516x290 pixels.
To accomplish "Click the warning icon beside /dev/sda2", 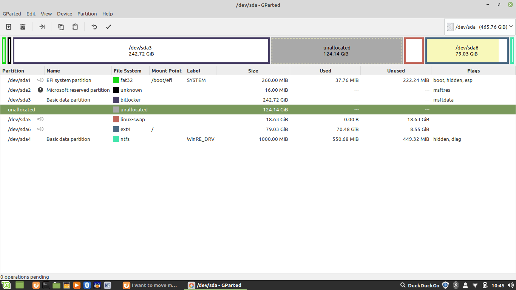I will 40,90.
